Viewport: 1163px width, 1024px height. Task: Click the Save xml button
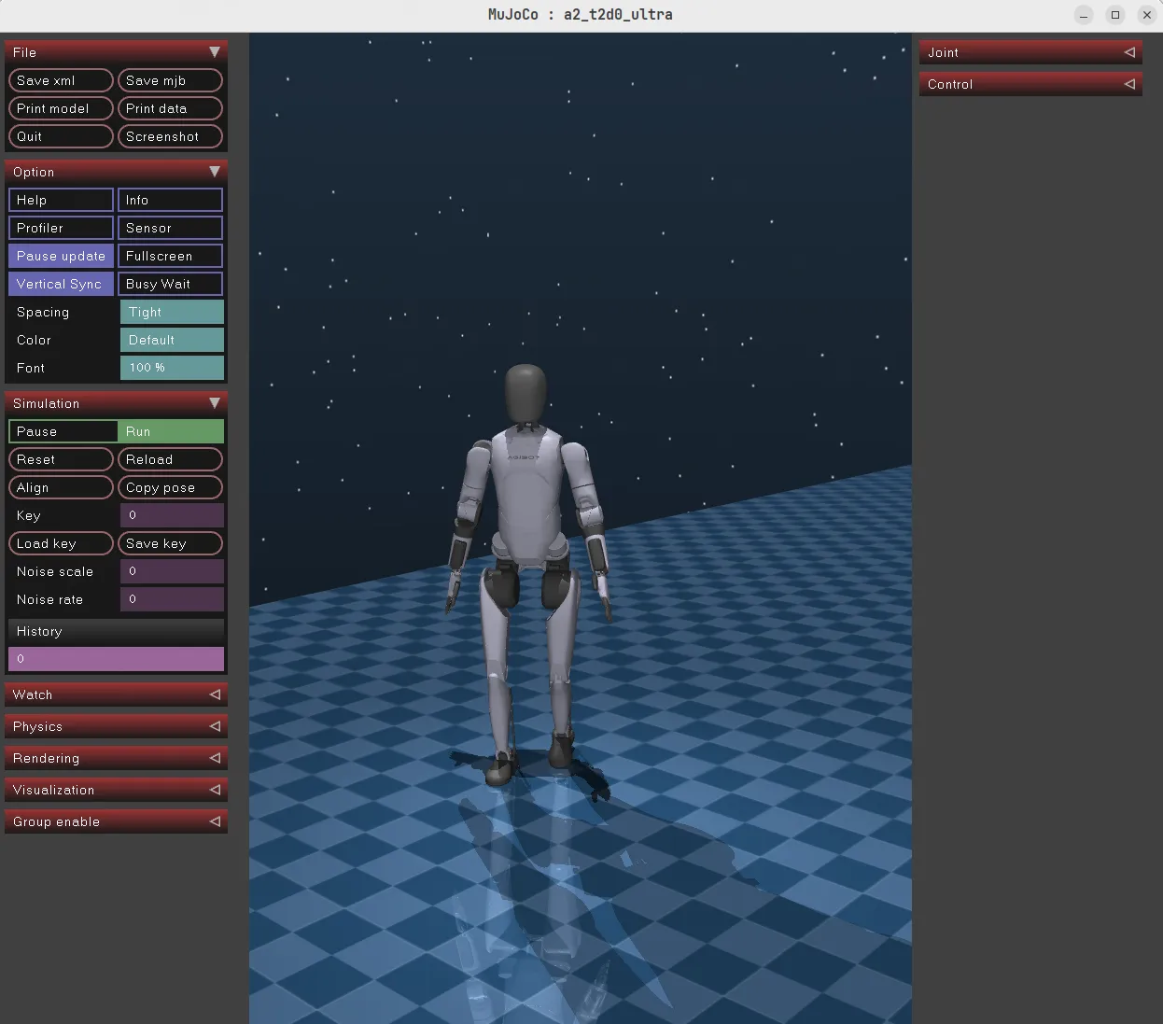pos(61,80)
